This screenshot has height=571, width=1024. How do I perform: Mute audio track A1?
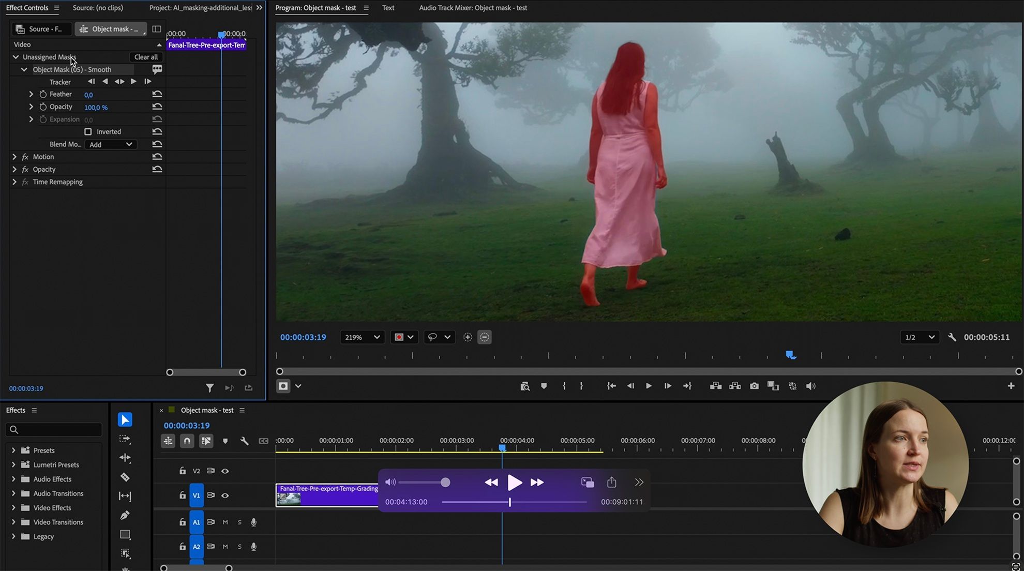pos(225,522)
